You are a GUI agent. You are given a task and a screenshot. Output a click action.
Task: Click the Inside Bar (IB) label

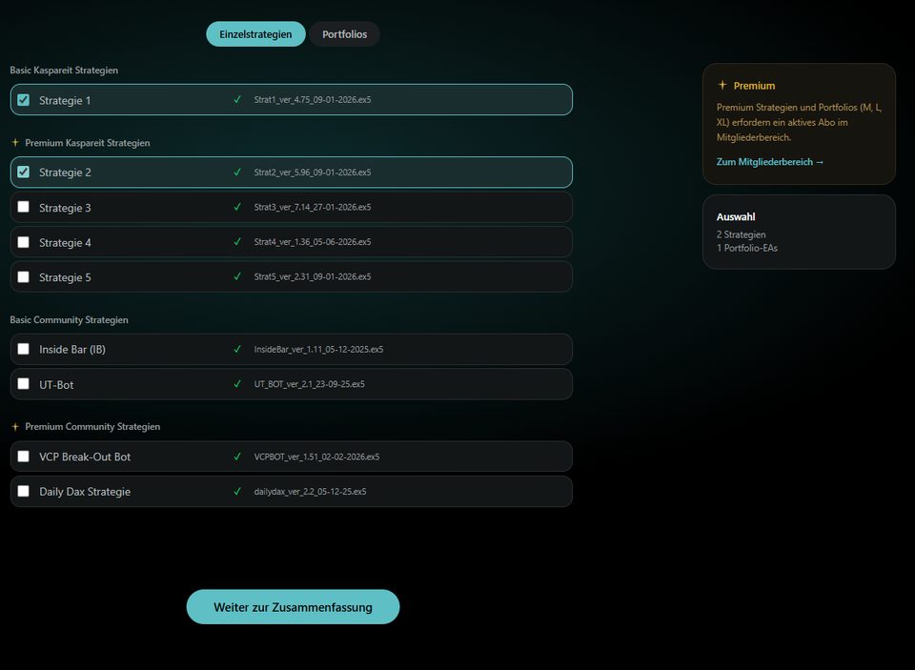72,350
